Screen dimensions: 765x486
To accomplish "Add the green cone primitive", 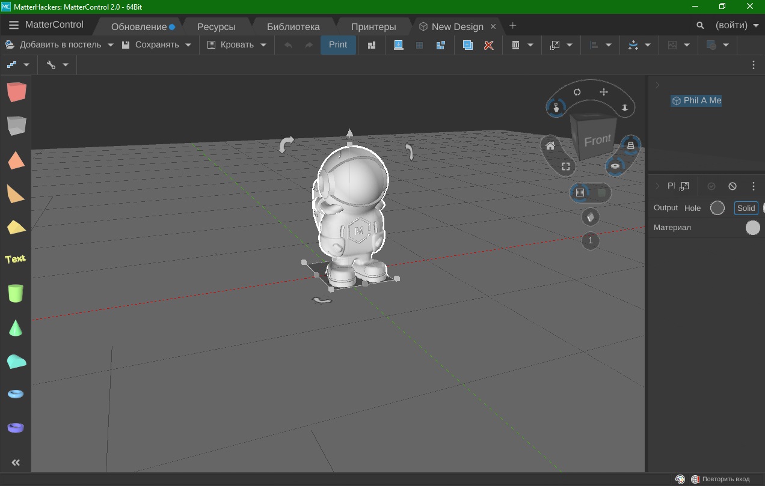I will coord(16,327).
